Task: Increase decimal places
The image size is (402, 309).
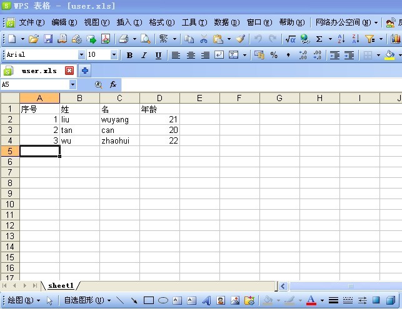Action: (303, 55)
